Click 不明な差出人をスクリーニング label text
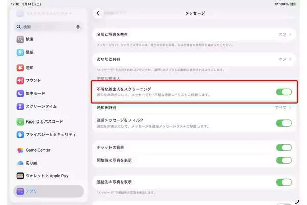The width and height of the screenshot is (307, 205). pos(124,89)
